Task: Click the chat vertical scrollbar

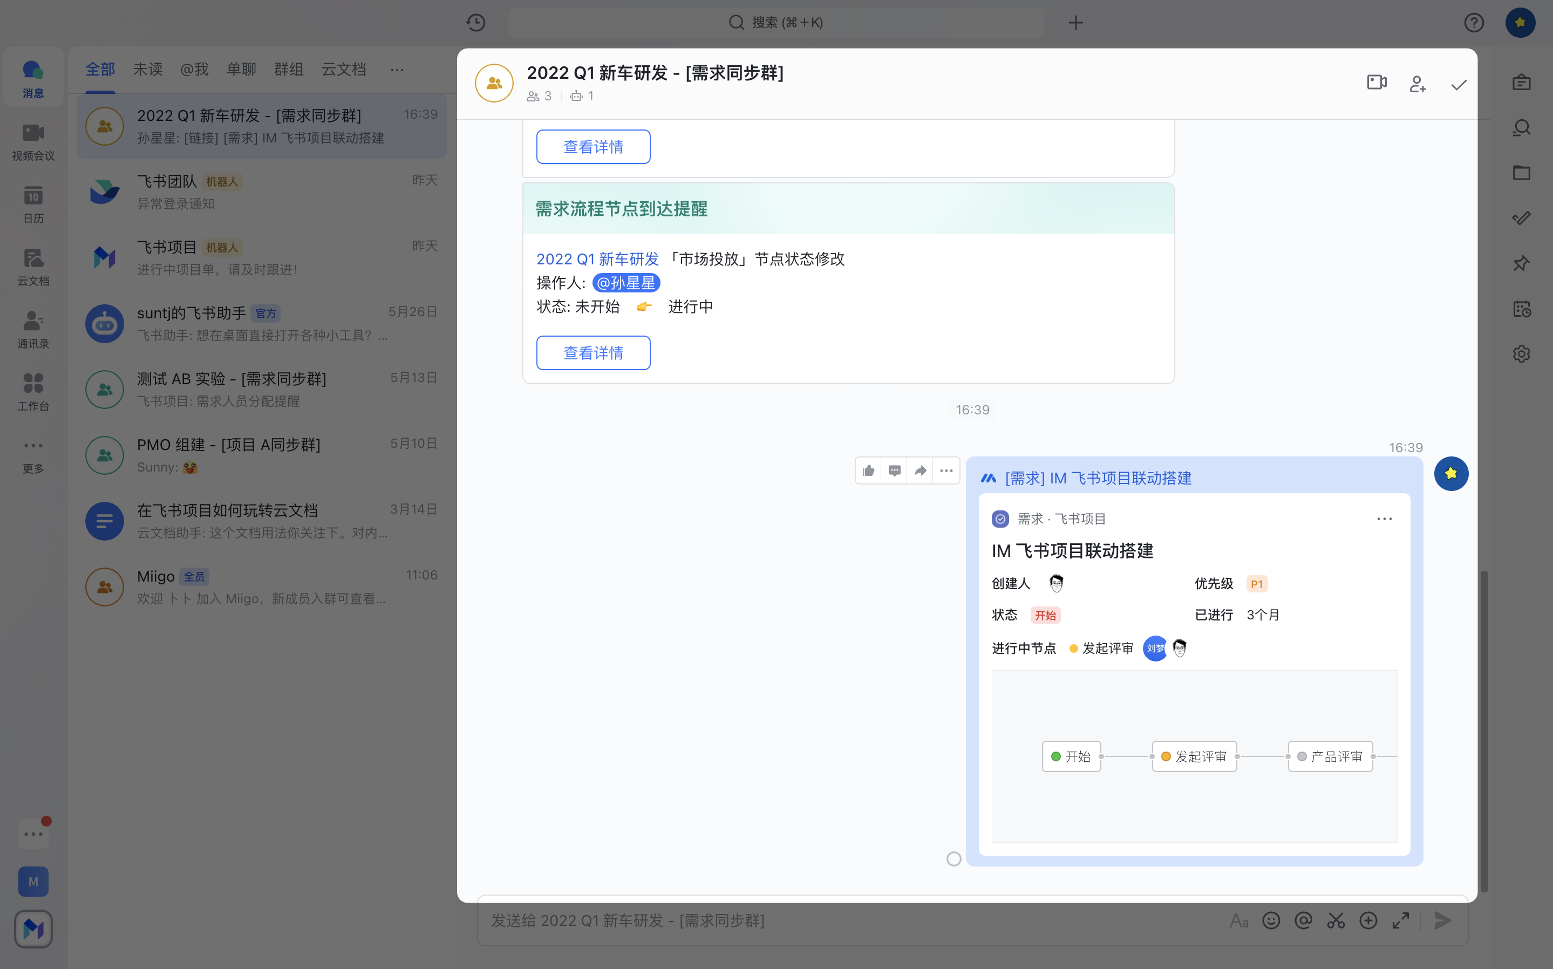Action: 1483,731
